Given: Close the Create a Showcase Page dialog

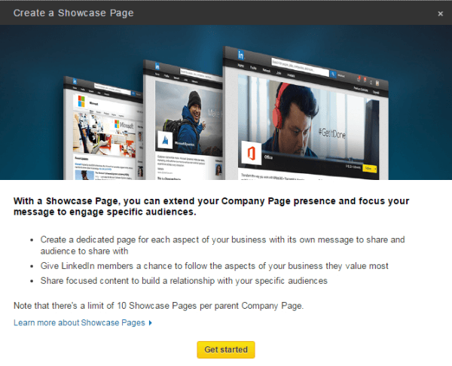Looking at the screenshot, I should 440,14.
